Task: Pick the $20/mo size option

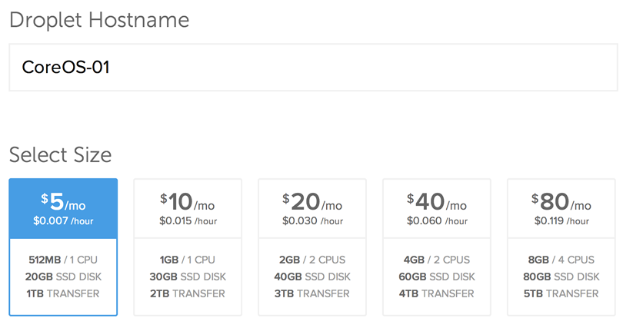Action: point(312,203)
